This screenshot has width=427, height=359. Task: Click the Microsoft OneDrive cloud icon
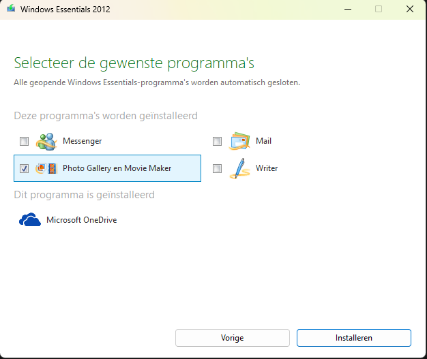click(x=30, y=219)
